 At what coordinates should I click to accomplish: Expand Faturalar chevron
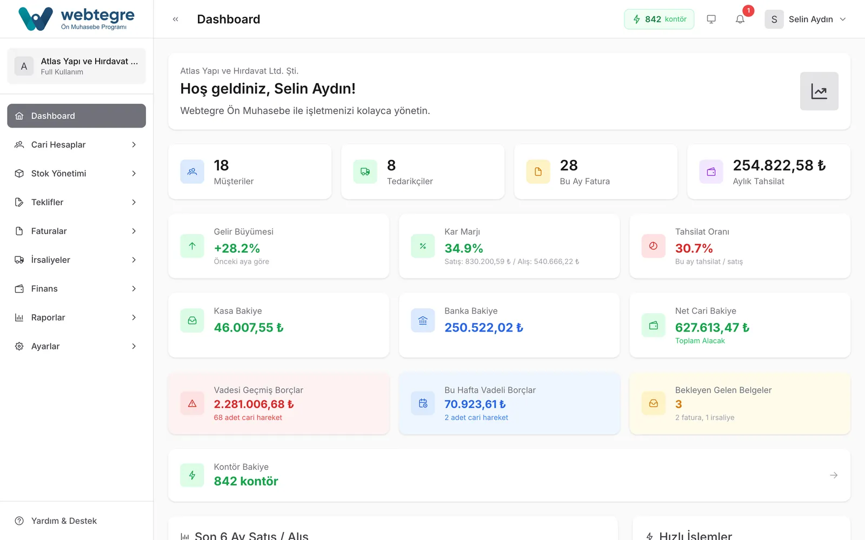pyautogui.click(x=134, y=231)
